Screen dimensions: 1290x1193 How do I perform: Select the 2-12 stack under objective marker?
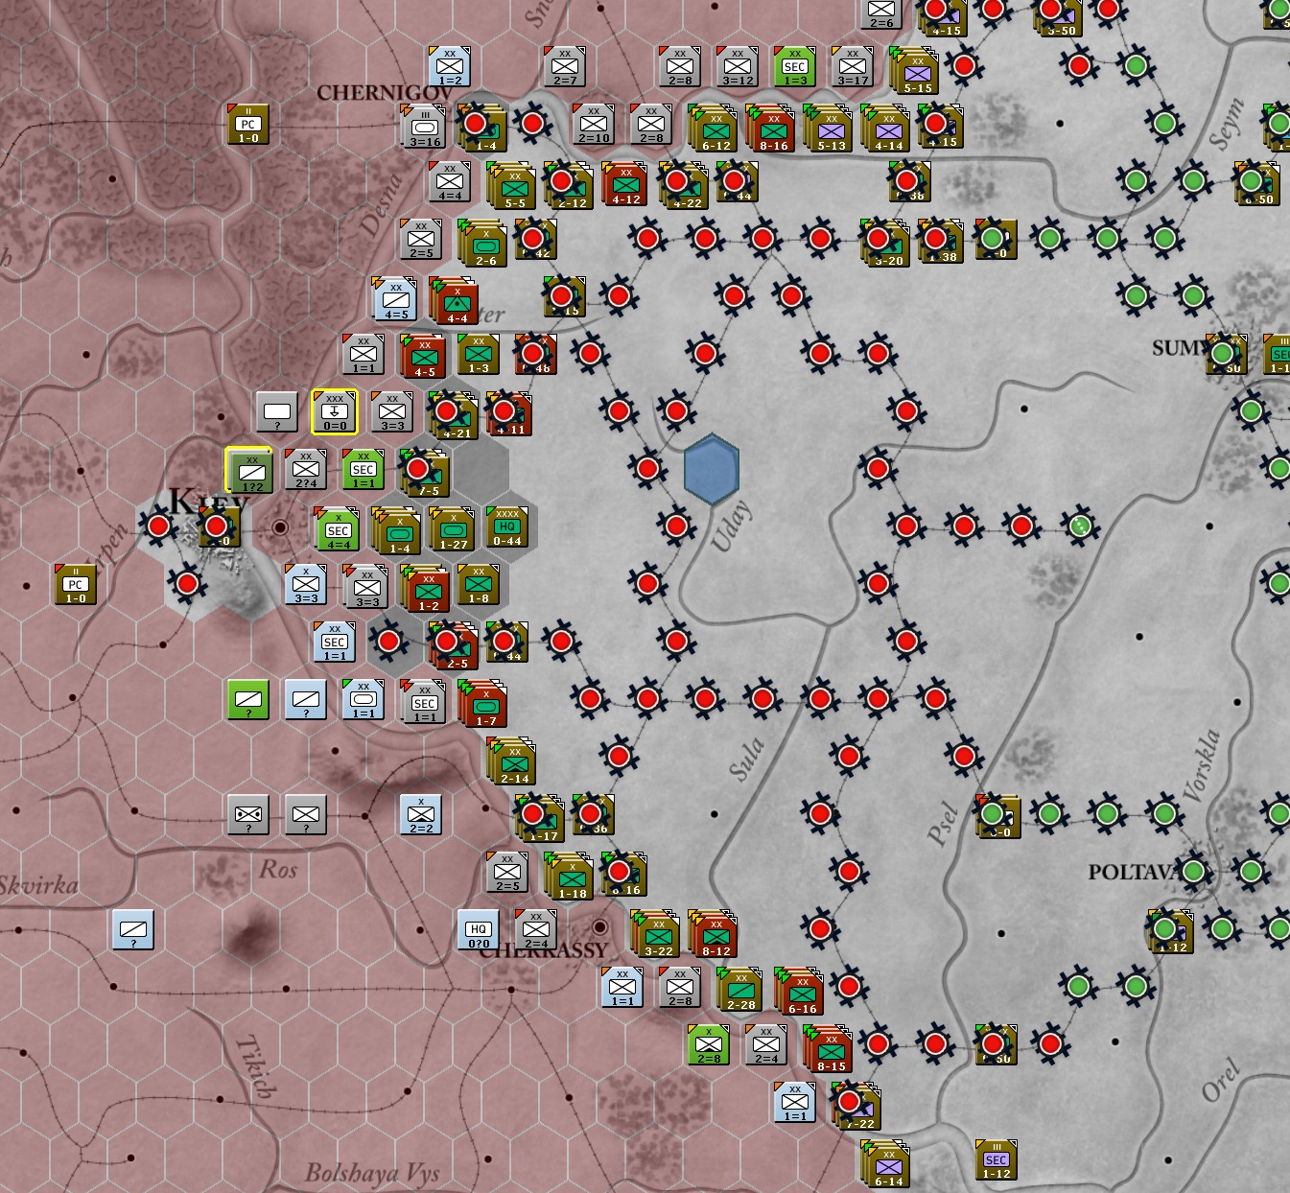(569, 185)
